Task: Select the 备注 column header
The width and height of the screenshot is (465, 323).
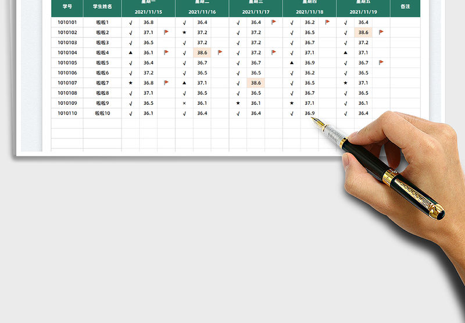Action: 405,6
